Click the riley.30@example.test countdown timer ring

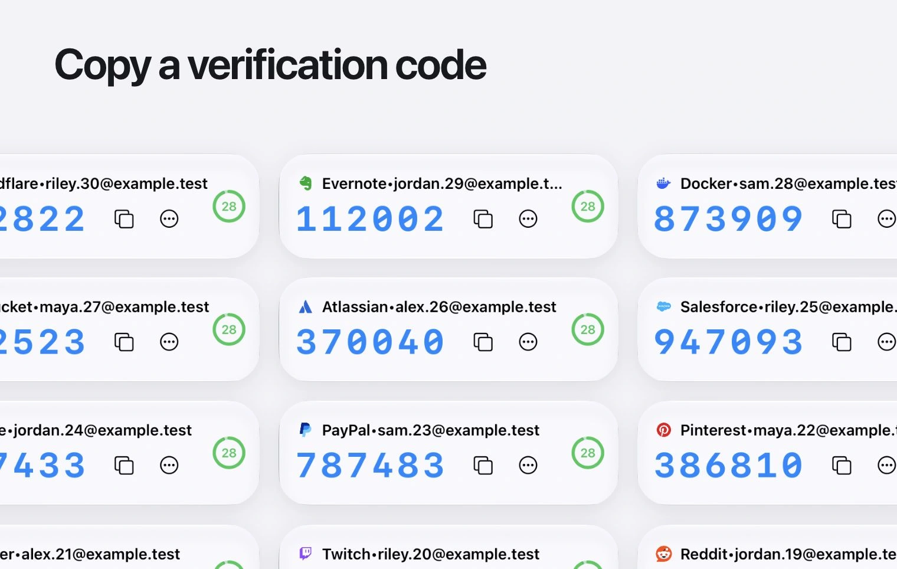pos(229,206)
